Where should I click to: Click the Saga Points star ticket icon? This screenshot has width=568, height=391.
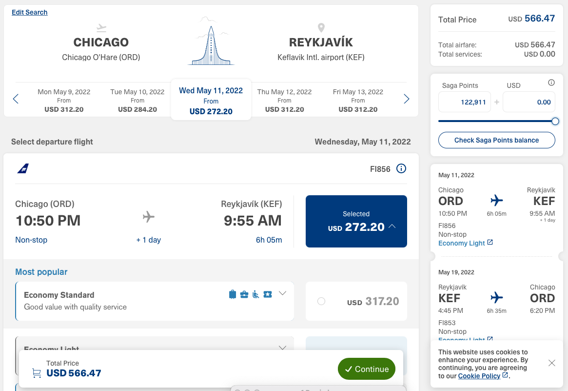268,294
